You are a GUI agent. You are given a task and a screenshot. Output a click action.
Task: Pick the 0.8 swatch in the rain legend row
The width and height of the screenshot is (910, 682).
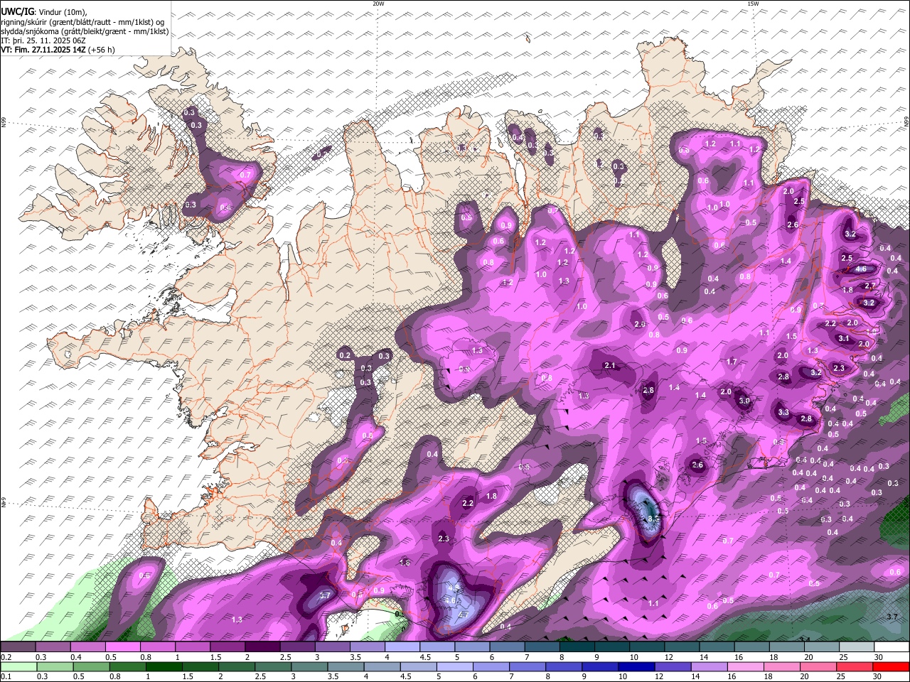(127, 666)
